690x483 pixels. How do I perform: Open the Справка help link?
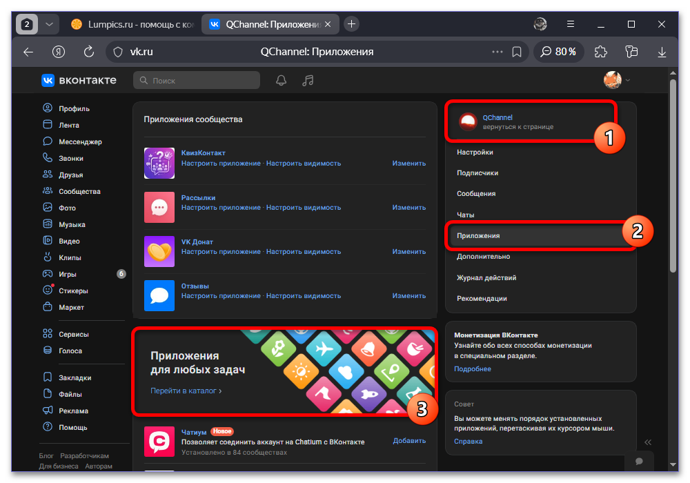click(469, 441)
